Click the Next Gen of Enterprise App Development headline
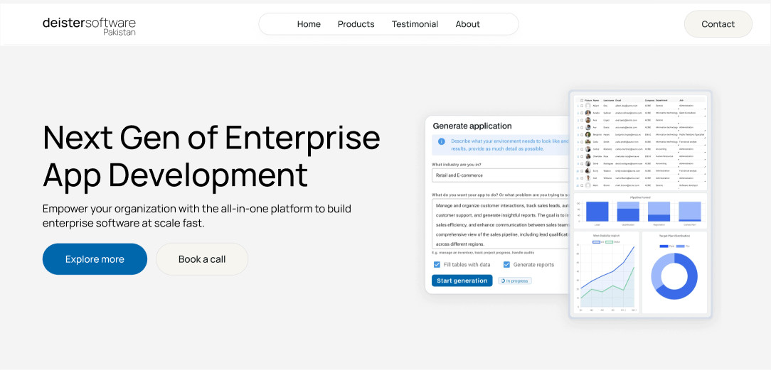Screen dimensions: 771x370 [x=211, y=156]
